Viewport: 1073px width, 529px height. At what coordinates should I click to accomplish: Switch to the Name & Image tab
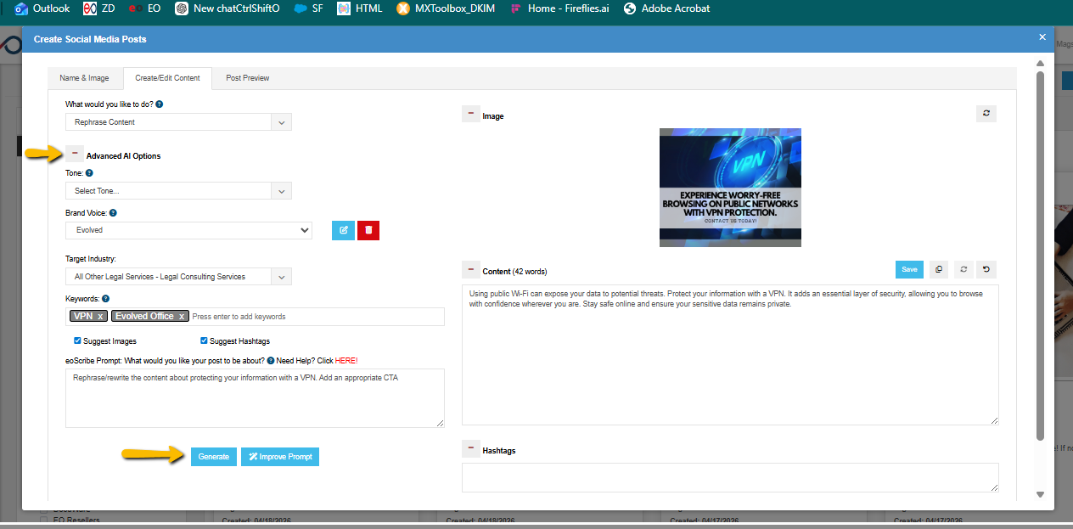tap(84, 77)
